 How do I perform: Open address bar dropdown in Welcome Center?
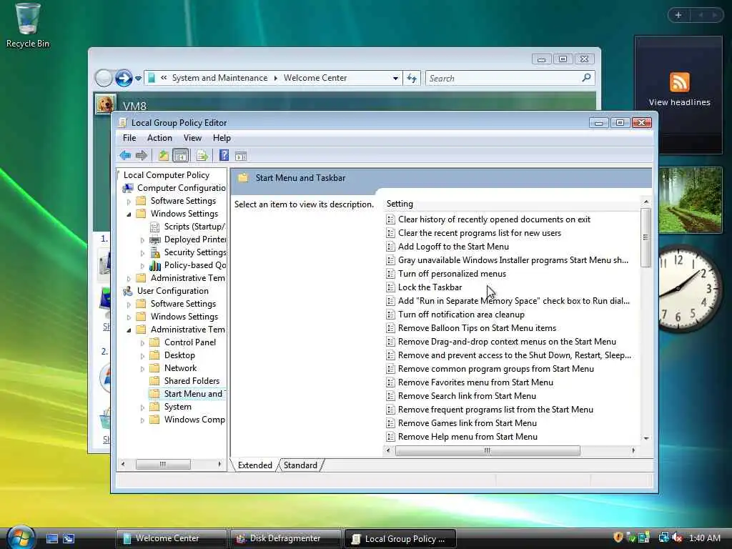(395, 78)
